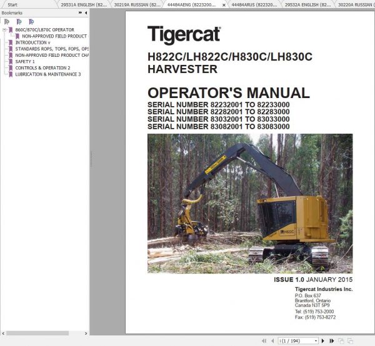Open 860C/870C/L870C OPERATOR bookmark
Screen dimensions: 375x346
click(x=45, y=30)
